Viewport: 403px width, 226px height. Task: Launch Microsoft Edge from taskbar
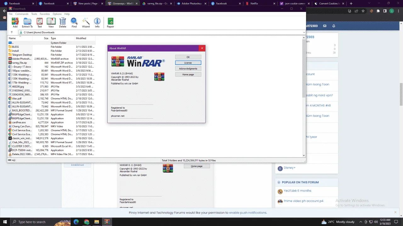click(76, 222)
